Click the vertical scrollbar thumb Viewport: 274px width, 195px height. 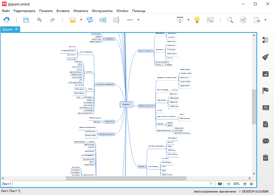point(254,107)
